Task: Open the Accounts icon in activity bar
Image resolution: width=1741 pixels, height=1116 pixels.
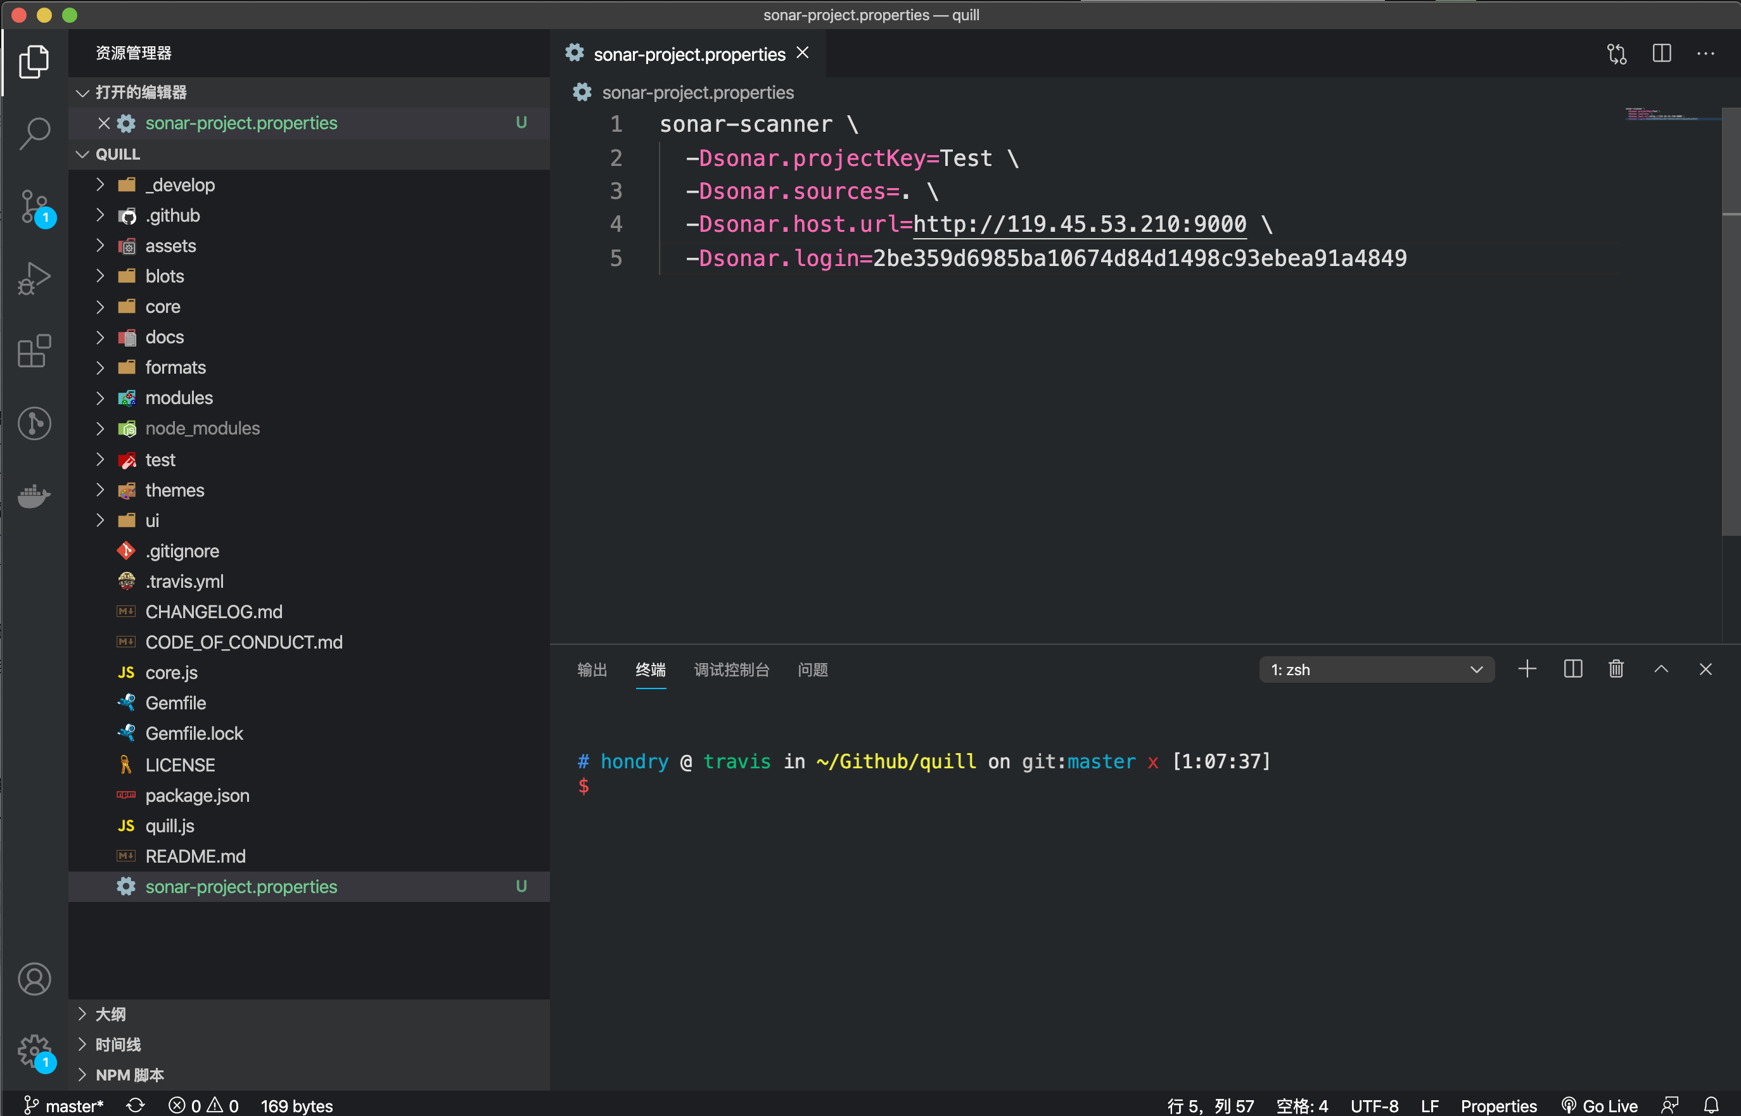Action: pyautogui.click(x=34, y=979)
